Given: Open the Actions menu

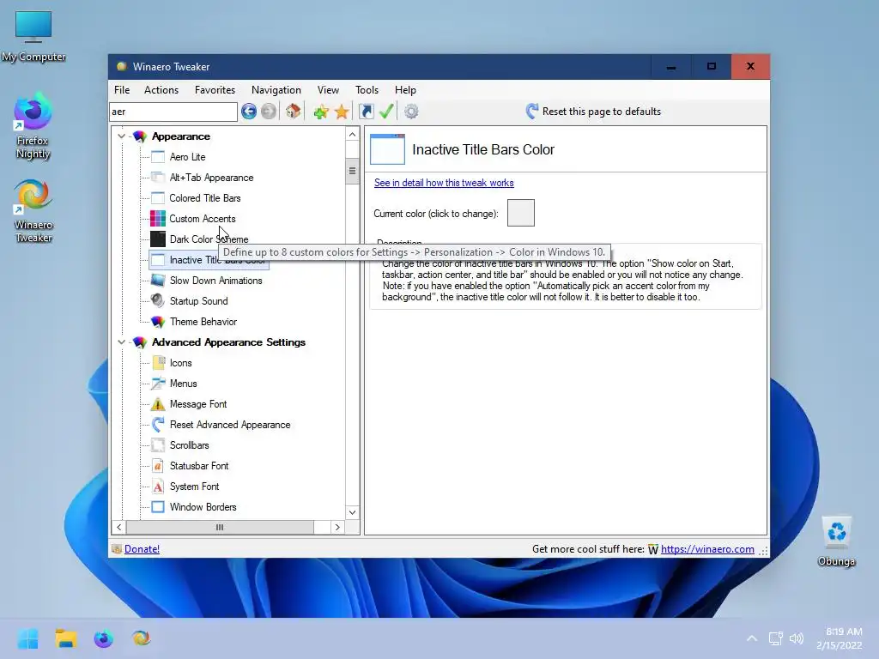Looking at the screenshot, I should (x=161, y=90).
